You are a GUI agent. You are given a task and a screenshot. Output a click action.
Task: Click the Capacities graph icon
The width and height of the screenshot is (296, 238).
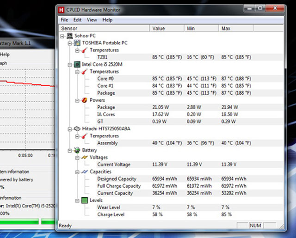pyautogui.click(x=84, y=171)
